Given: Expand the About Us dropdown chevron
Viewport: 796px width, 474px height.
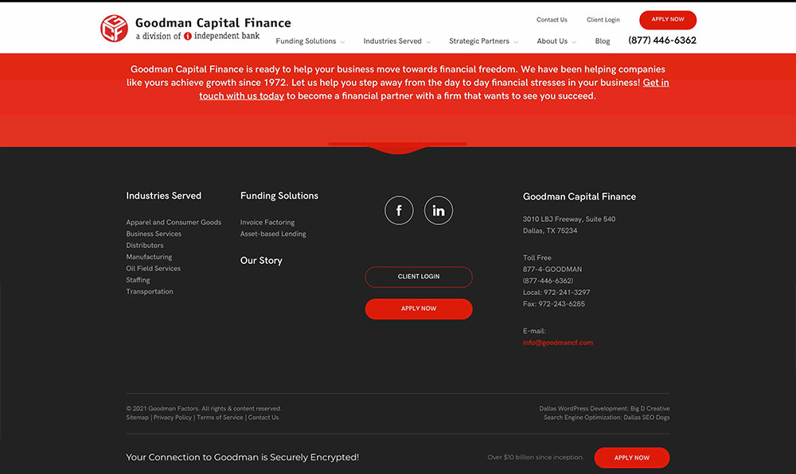Looking at the screenshot, I should 574,42.
